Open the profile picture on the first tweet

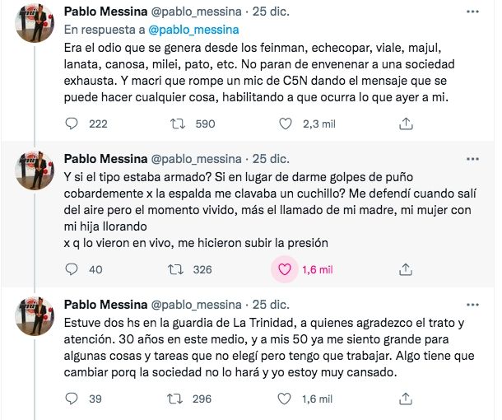coord(36,25)
